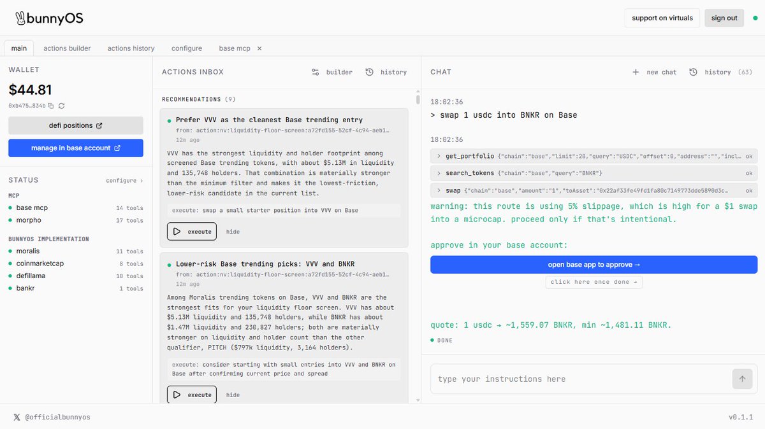Click the X logo in the footer
This screenshot has height=429, width=765.
point(17,417)
